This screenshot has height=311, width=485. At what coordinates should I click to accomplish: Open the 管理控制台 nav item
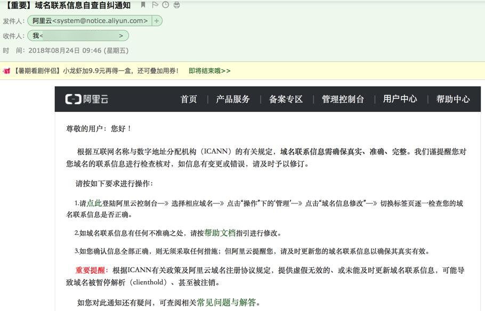[x=343, y=99]
